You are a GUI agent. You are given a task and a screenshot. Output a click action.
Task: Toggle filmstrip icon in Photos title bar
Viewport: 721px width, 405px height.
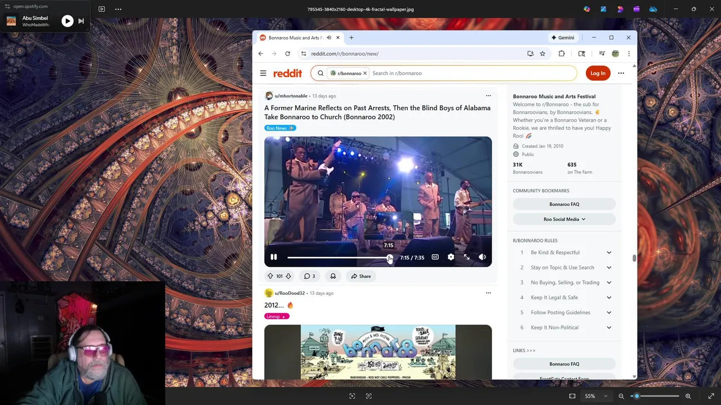click(101, 9)
